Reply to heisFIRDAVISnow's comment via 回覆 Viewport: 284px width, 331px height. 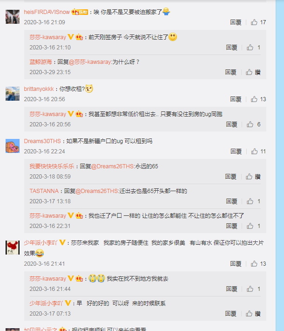[236, 22]
